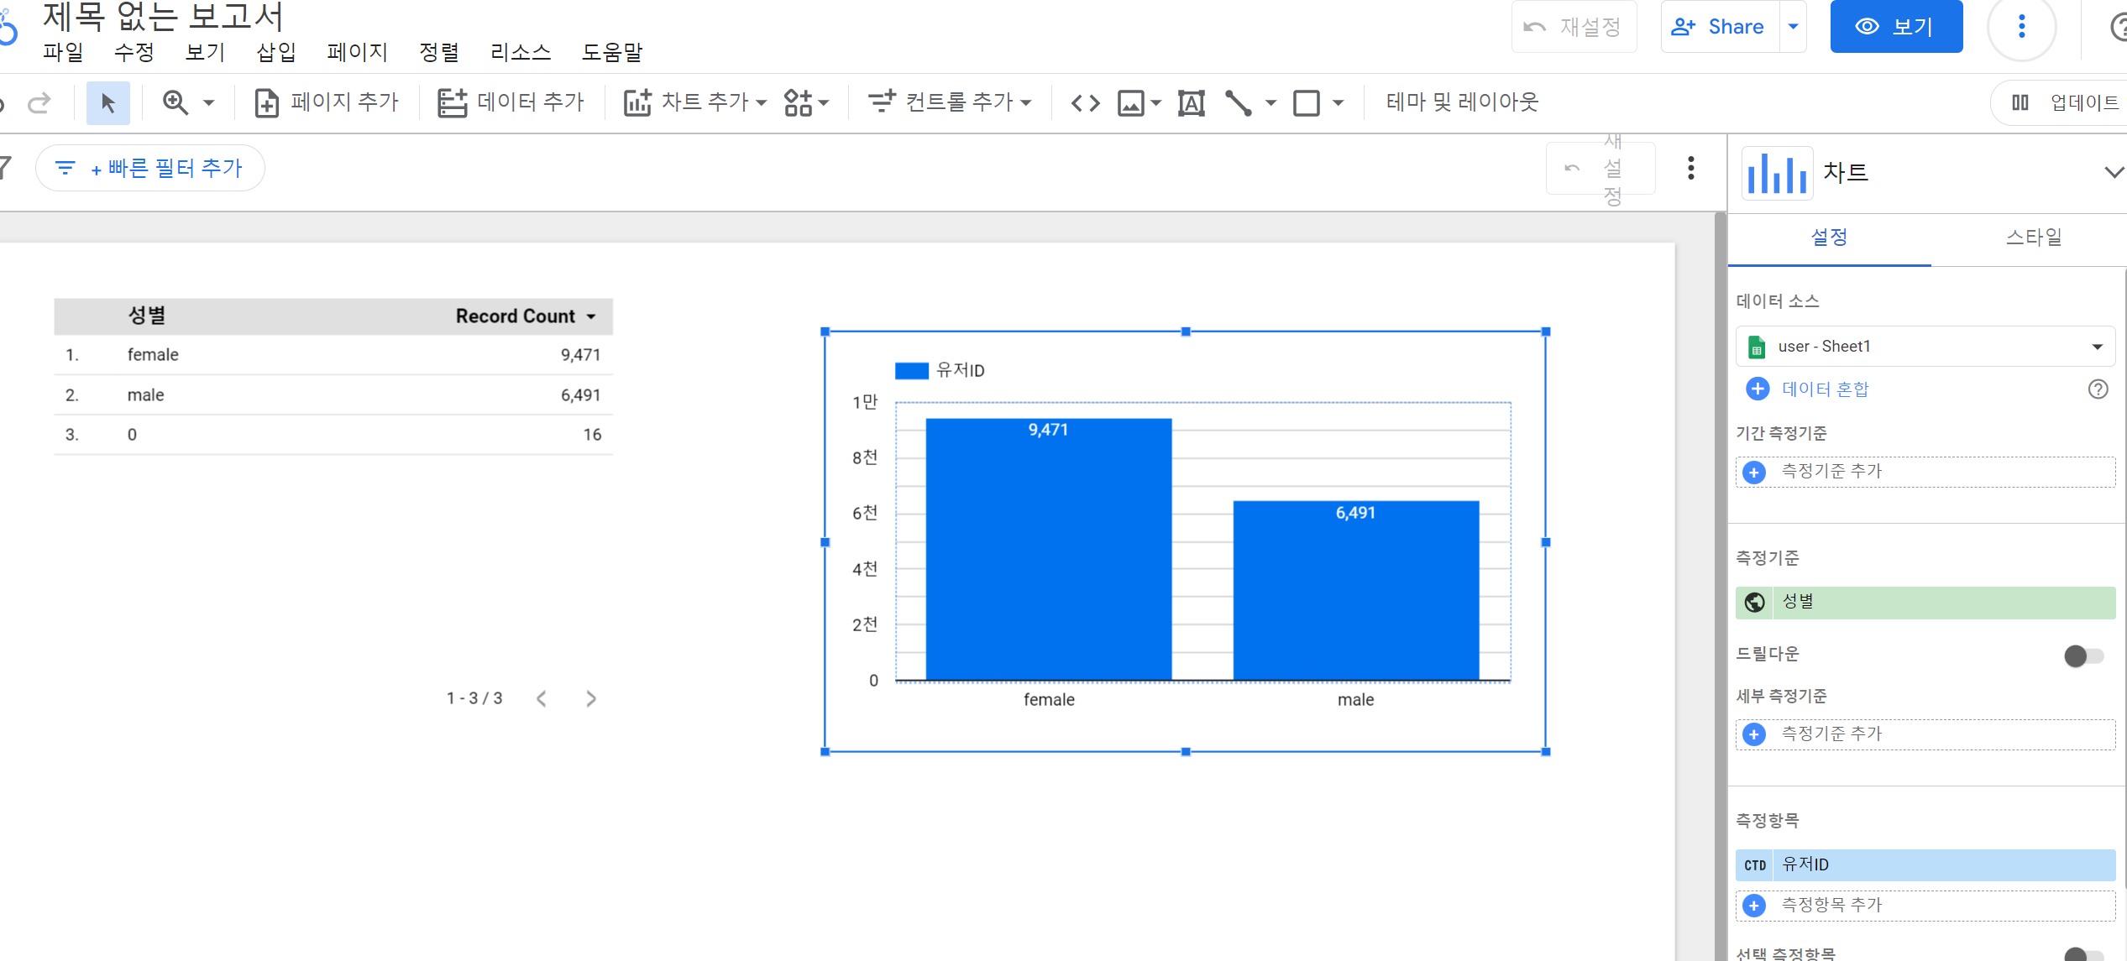Screen dimensions: 2127x961
Task: Click 성별 table column header
Action: tap(147, 316)
